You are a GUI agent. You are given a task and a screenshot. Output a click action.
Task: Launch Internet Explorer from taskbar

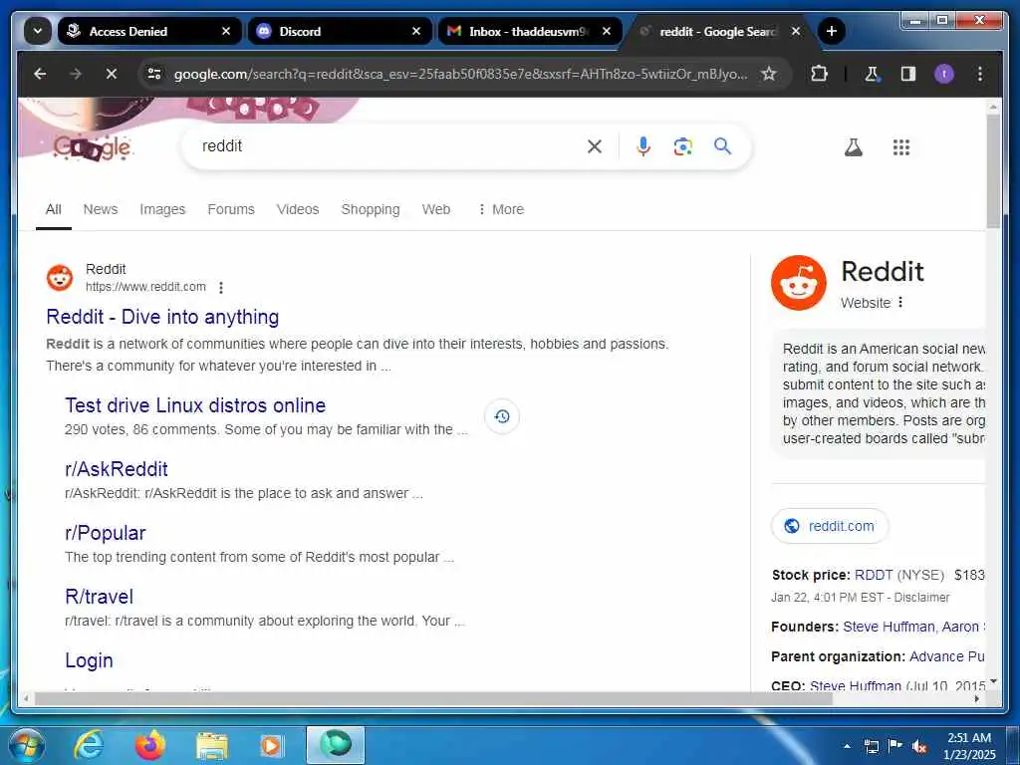(88, 745)
